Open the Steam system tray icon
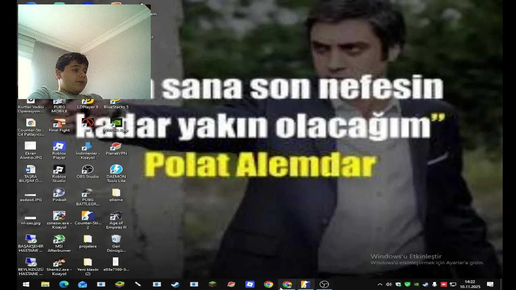The width and height of the screenshot is (516, 290). (425, 284)
